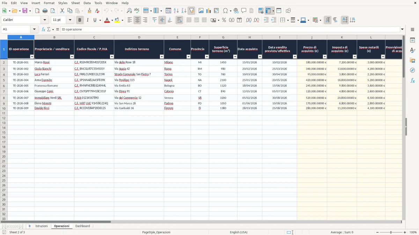Viewport: 419px width, 235px height.
Task: Apply the red font color swatch
Action: tap(107, 20)
